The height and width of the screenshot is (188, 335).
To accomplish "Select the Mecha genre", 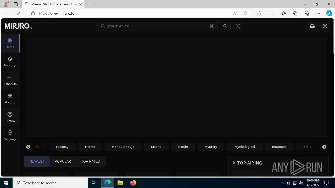I will pos(156,147).
